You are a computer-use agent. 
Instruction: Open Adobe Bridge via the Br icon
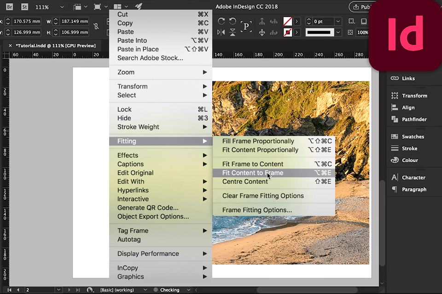9,7
